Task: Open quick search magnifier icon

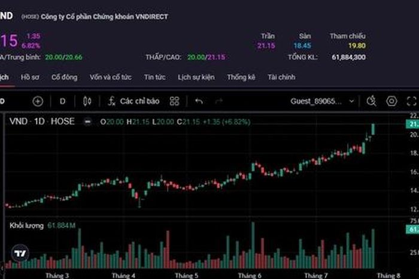Action: pyautogui.click(x=372, y=101)
